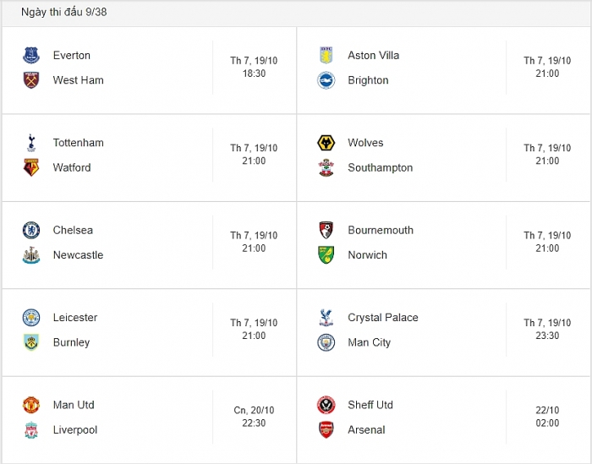Viewport: 592px width, 464px height.
Task: Click the Everton club crest
Action: click(31, 56)
